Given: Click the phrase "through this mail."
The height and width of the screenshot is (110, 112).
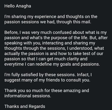Looking at the screenshot, I should click(74, 22).
